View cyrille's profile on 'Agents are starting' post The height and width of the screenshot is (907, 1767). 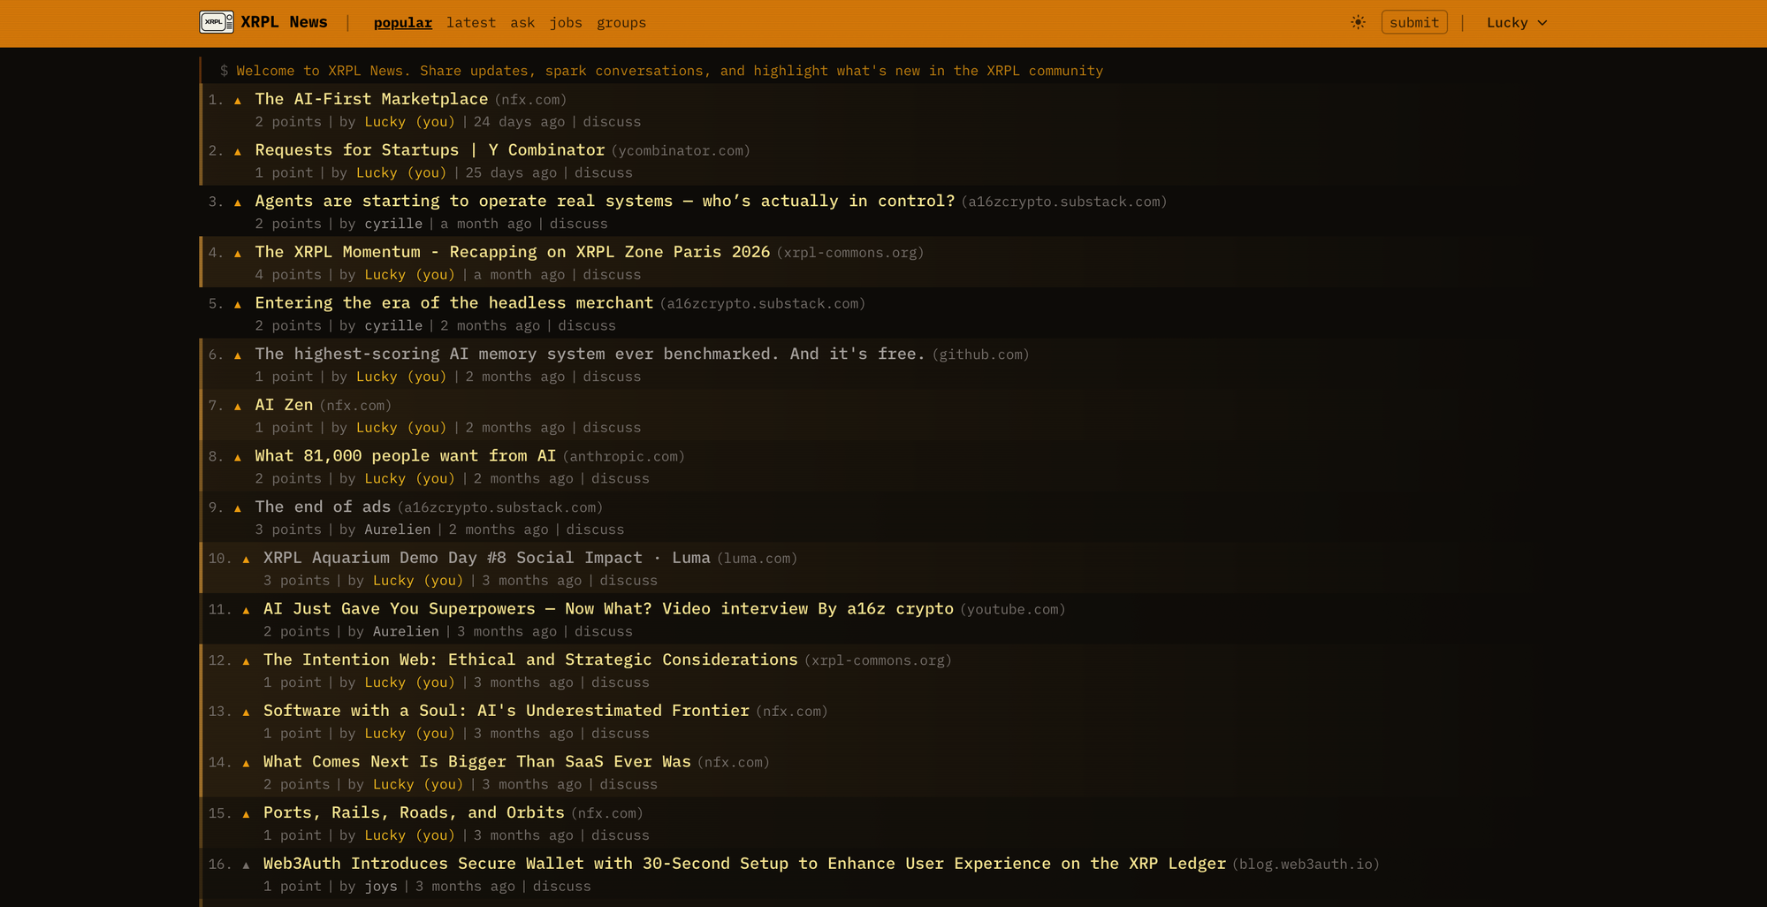(x=393, y=224)
